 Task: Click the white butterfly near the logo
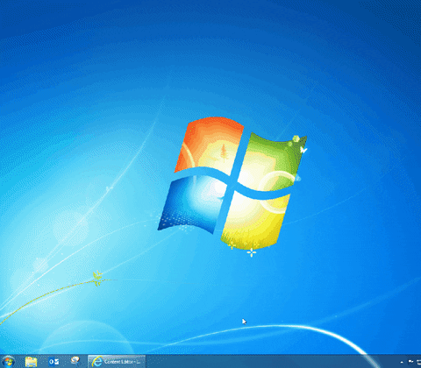(303, 150)
